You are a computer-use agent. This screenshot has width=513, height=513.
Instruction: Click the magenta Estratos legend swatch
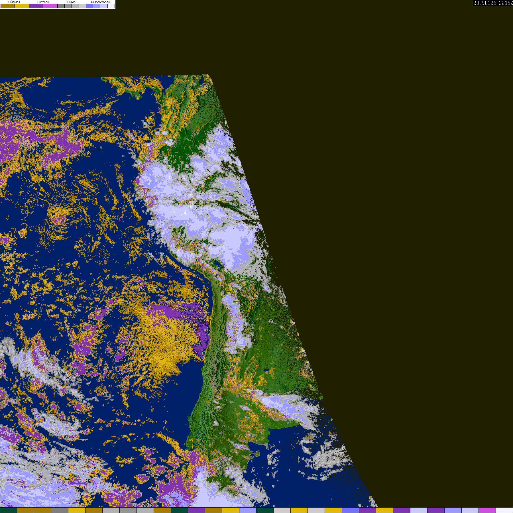pos(50,6)
